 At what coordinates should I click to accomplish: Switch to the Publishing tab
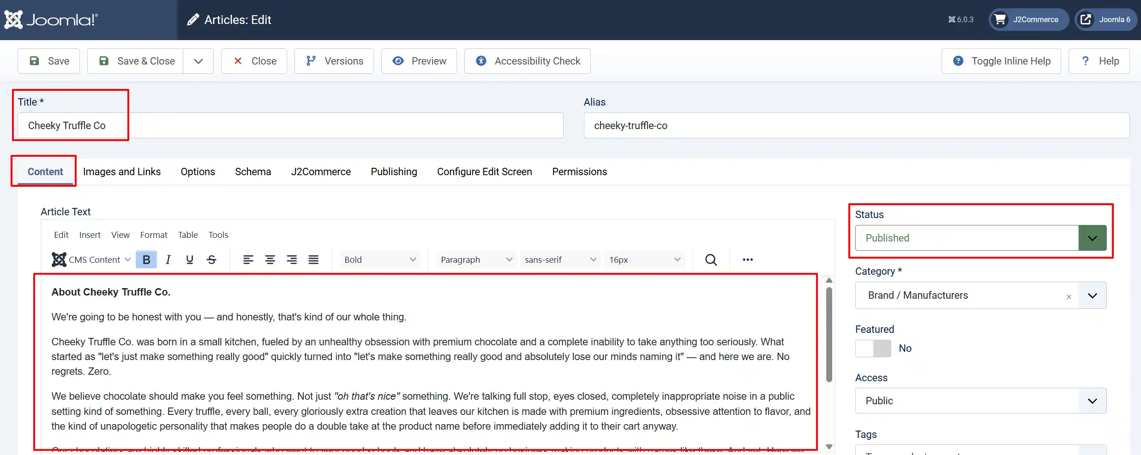tap(394, 171)
